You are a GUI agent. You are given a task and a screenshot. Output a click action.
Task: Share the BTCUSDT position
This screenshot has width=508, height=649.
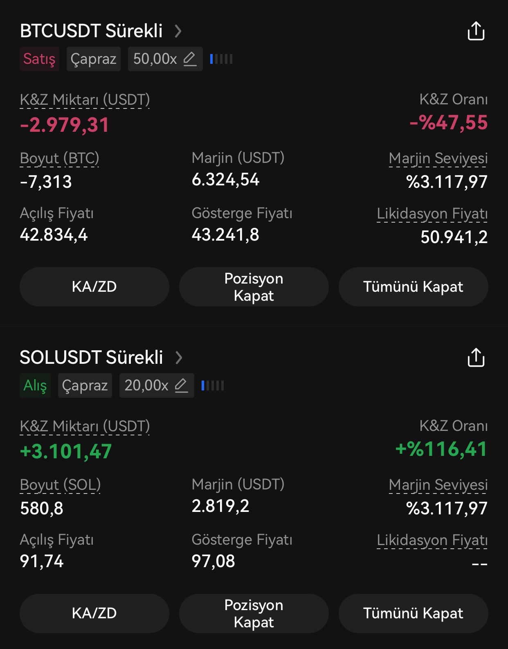(476, 31)
